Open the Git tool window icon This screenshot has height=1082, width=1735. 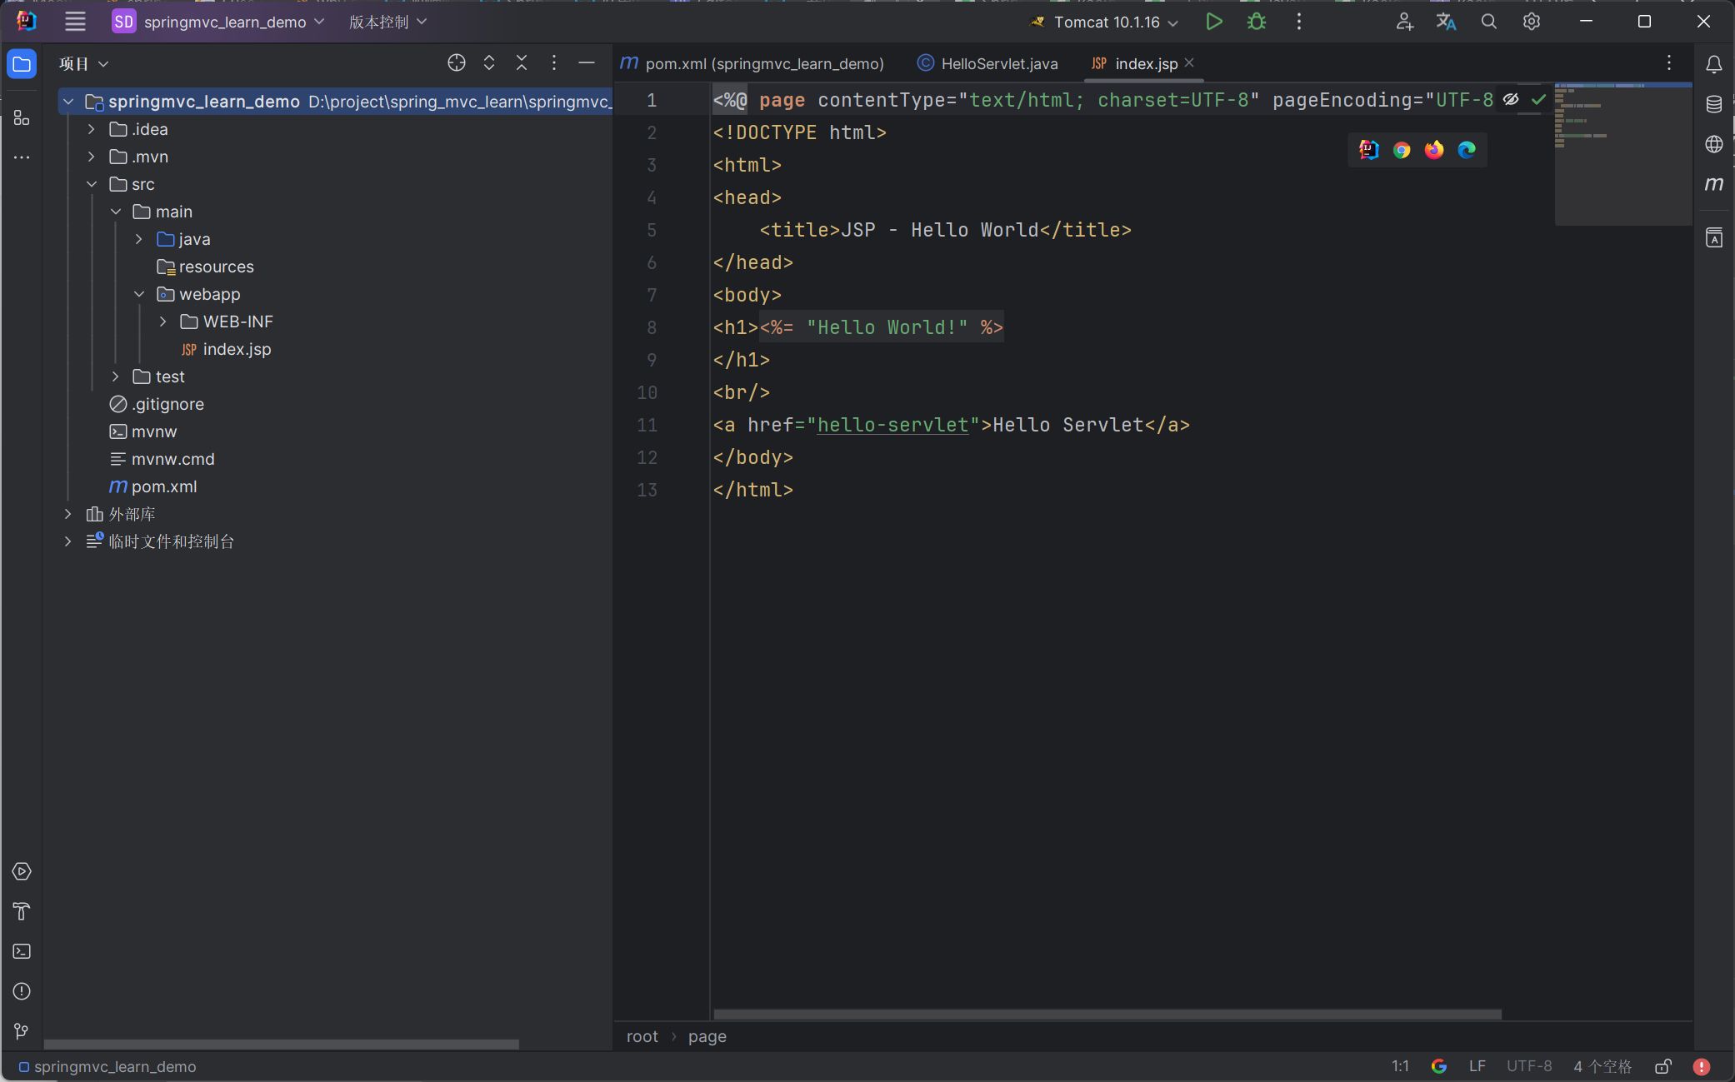coord(22,1031)
